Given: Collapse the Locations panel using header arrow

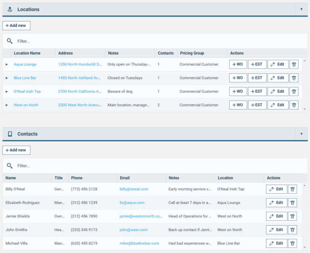Looking at the screenshot, I should (301, 9).
